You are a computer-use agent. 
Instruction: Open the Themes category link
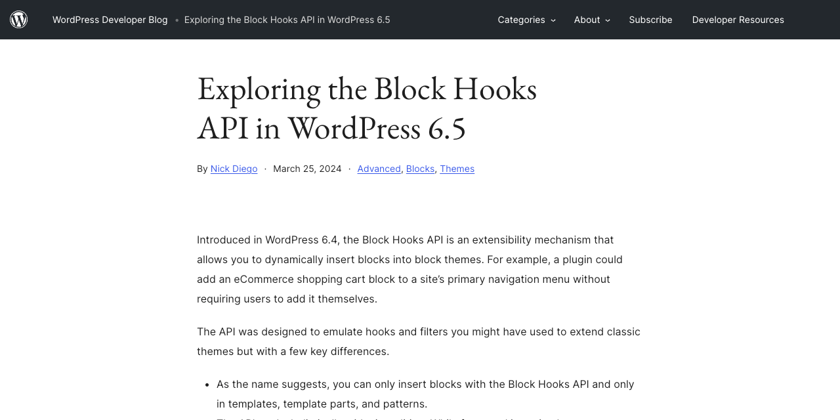(457, 169)
